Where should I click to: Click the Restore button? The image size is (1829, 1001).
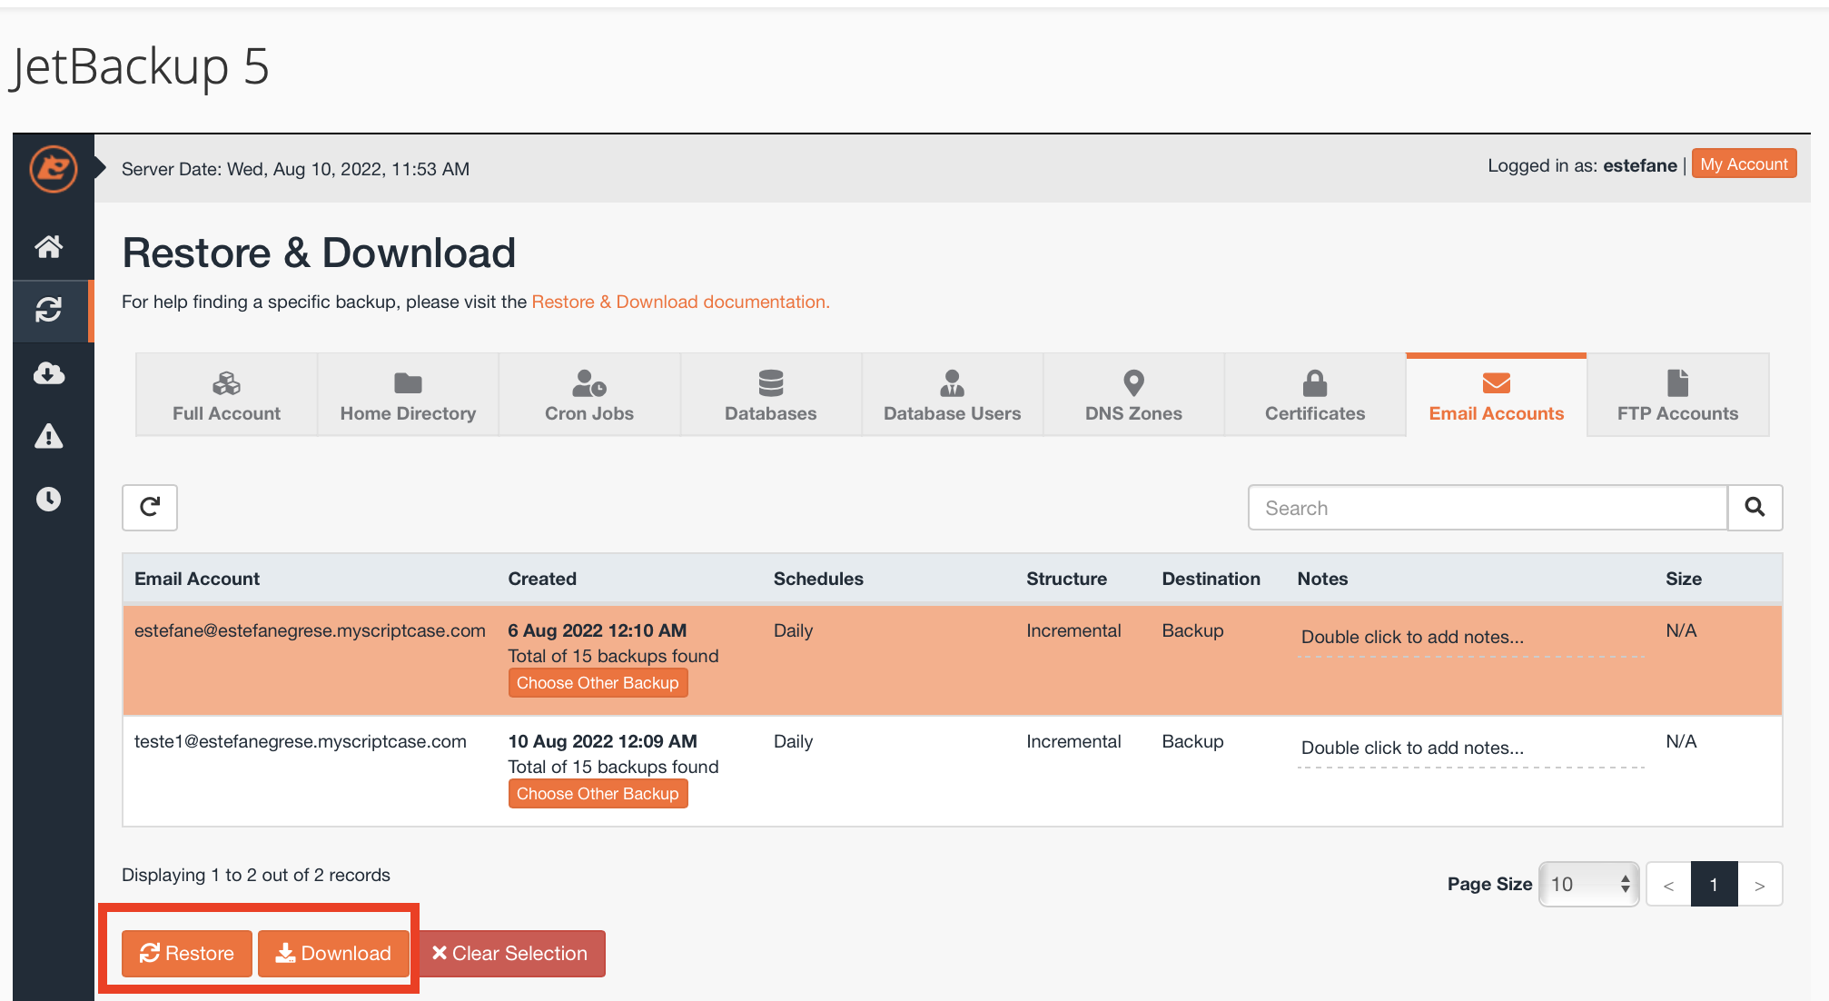click(187, 953)
